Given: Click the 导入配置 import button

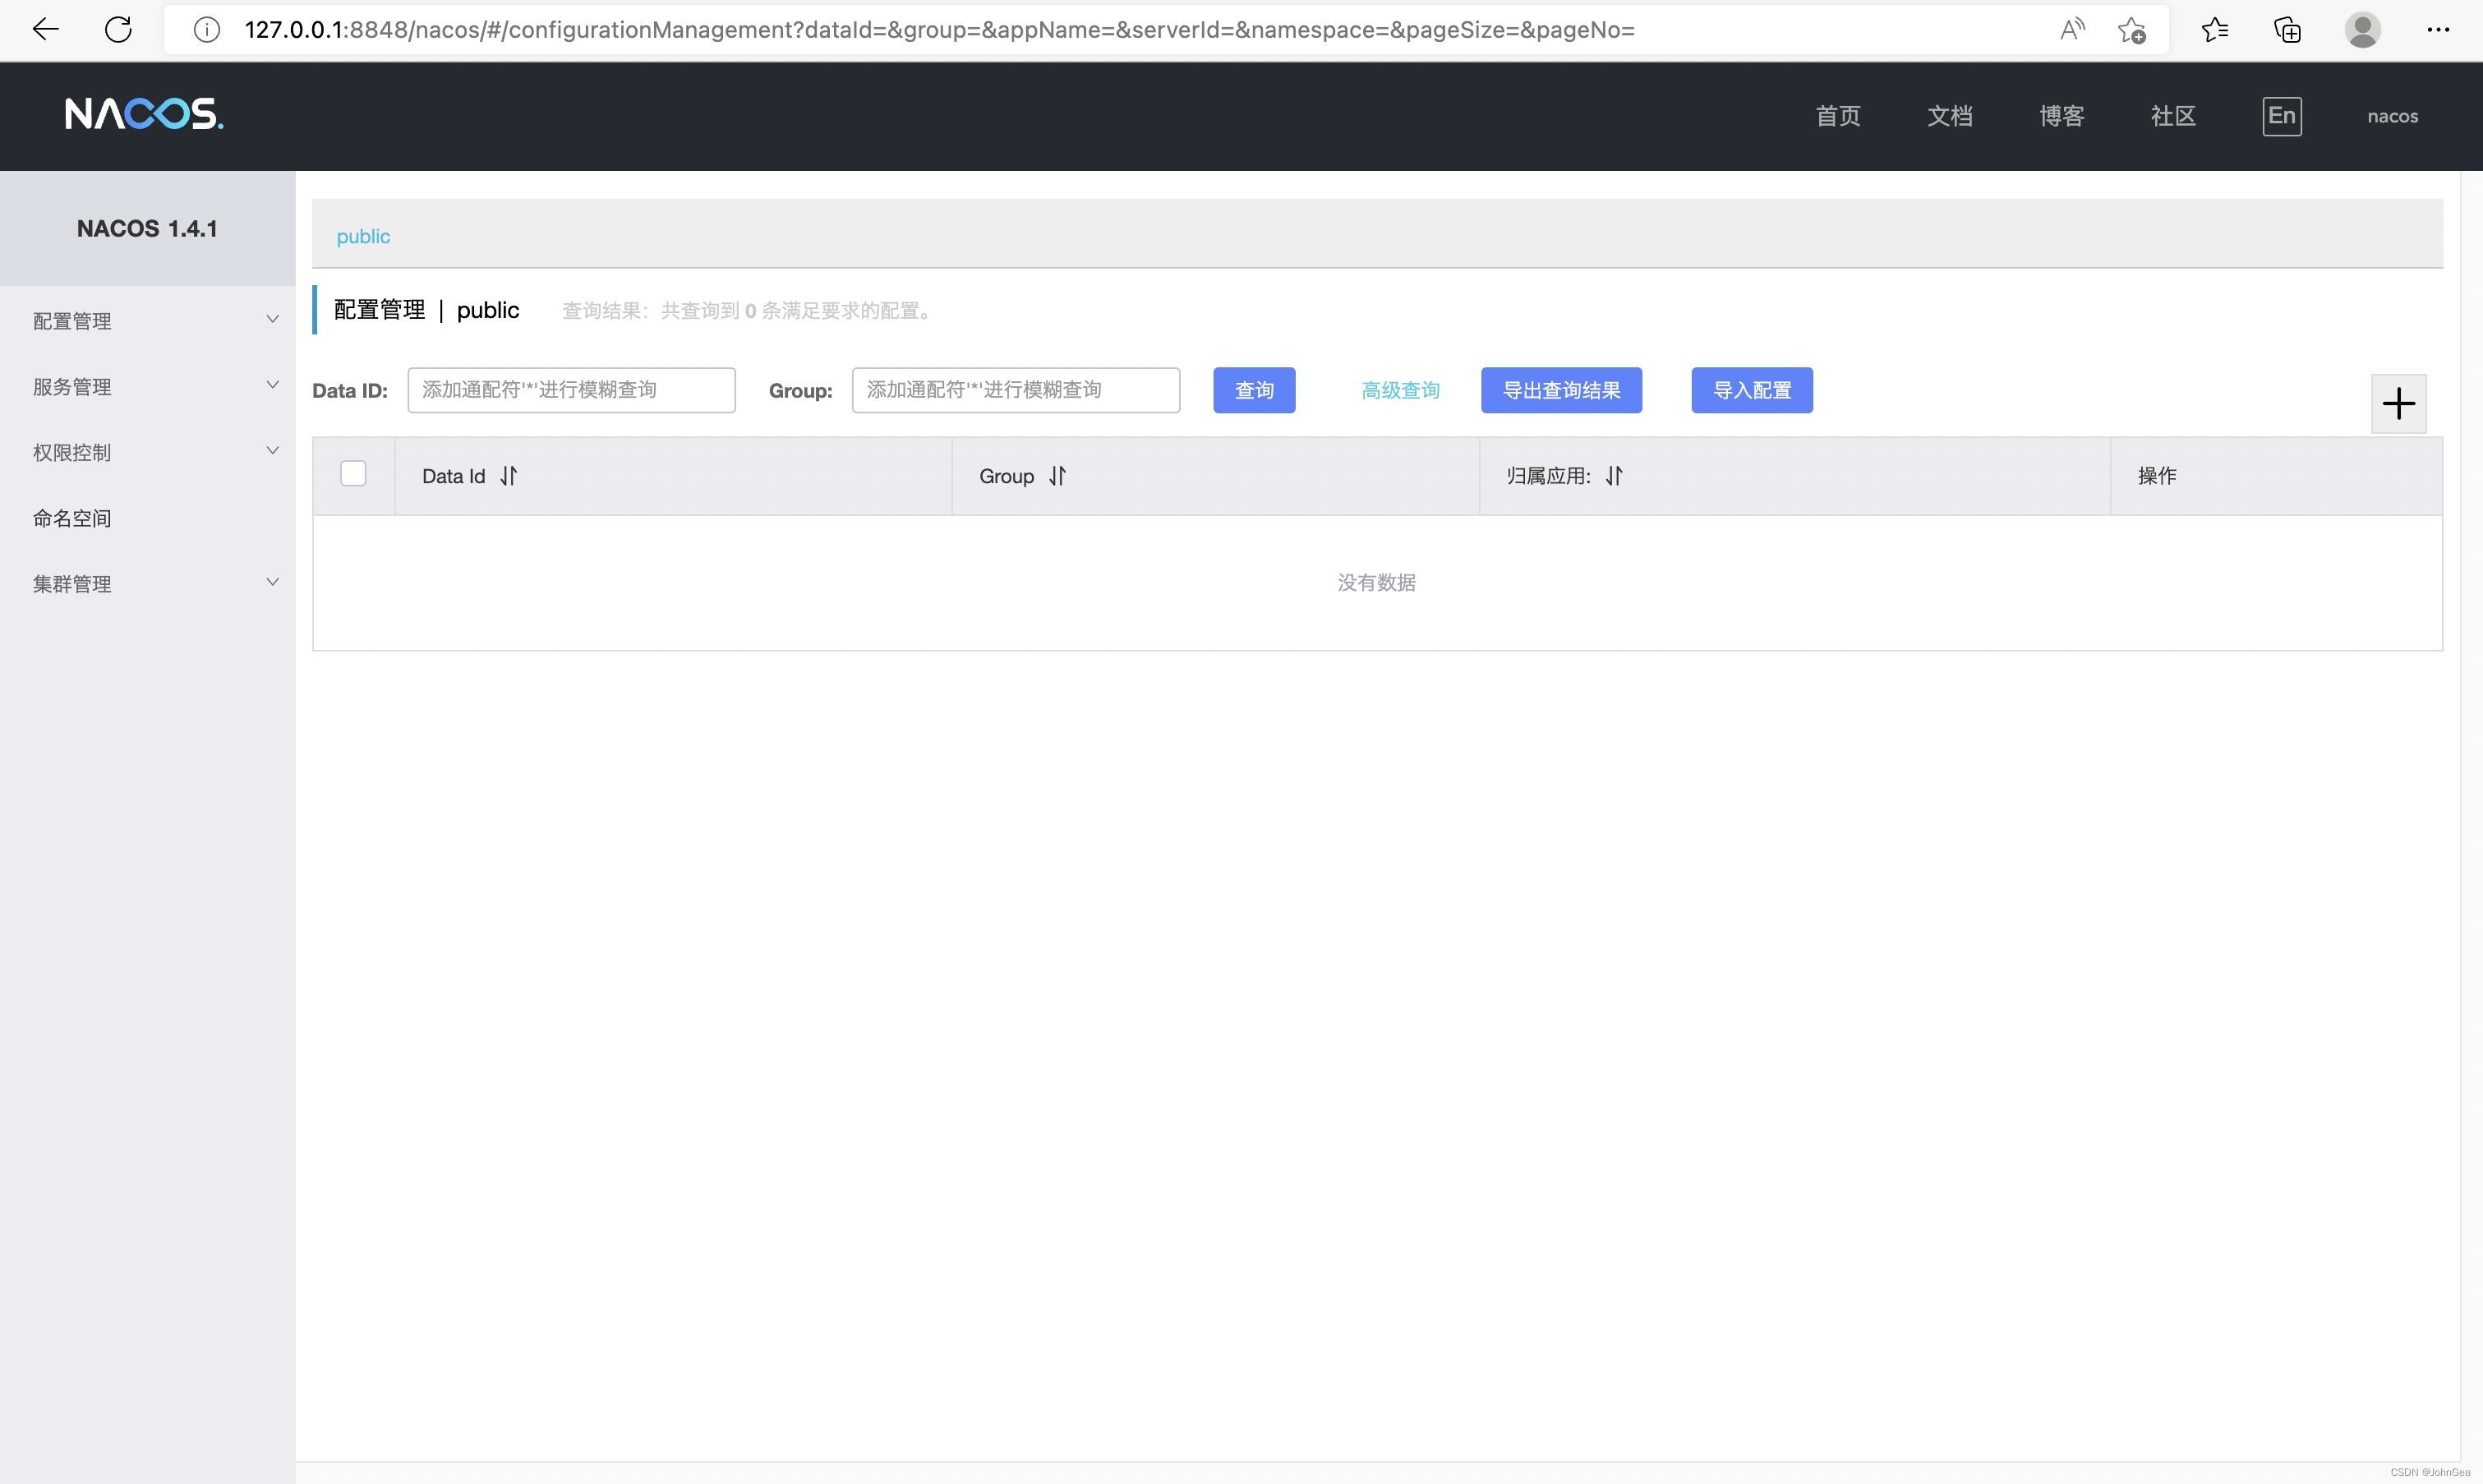Looking at the screenshot, I should (1751, 390).
